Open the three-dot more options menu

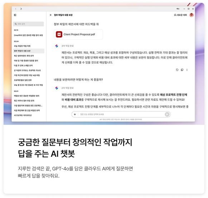coord(187,70)
